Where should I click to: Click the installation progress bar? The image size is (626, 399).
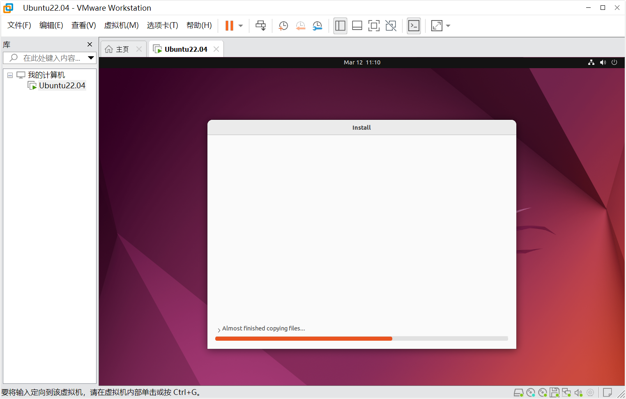[361, 339]
